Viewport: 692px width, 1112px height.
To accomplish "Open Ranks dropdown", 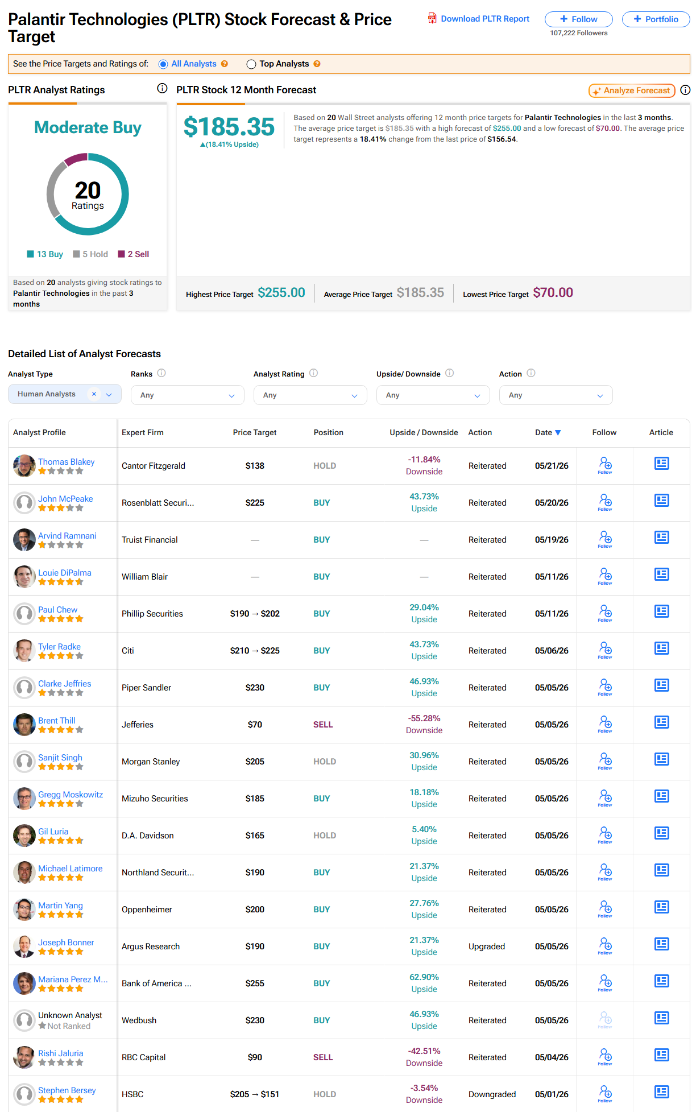I will click(188, 395).
